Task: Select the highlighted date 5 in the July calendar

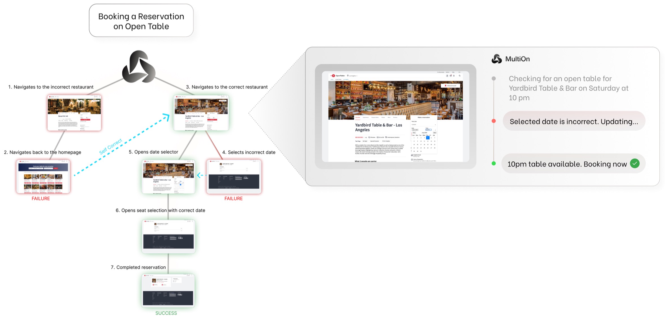Action: tap(428, 138)
